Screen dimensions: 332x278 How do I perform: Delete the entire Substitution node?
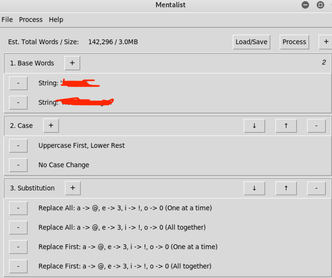tap(316, 188)
